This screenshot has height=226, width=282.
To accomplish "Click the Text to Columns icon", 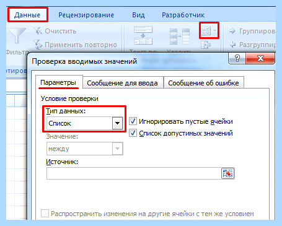I will pos(143,35).
